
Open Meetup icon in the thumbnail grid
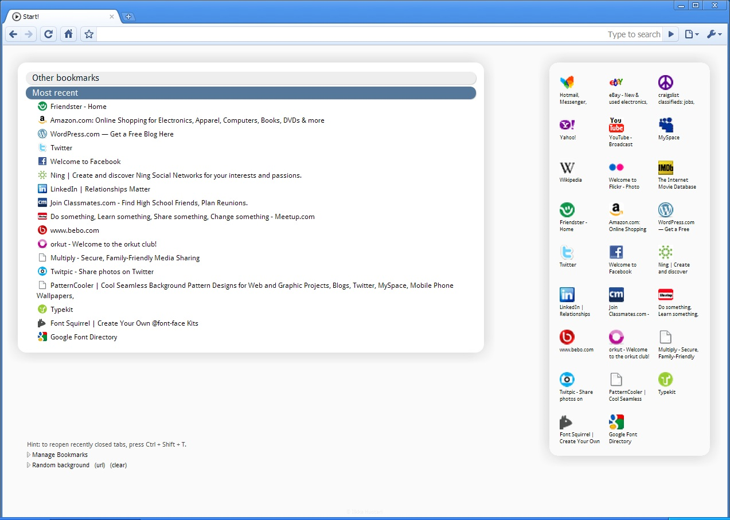(666, 294)
